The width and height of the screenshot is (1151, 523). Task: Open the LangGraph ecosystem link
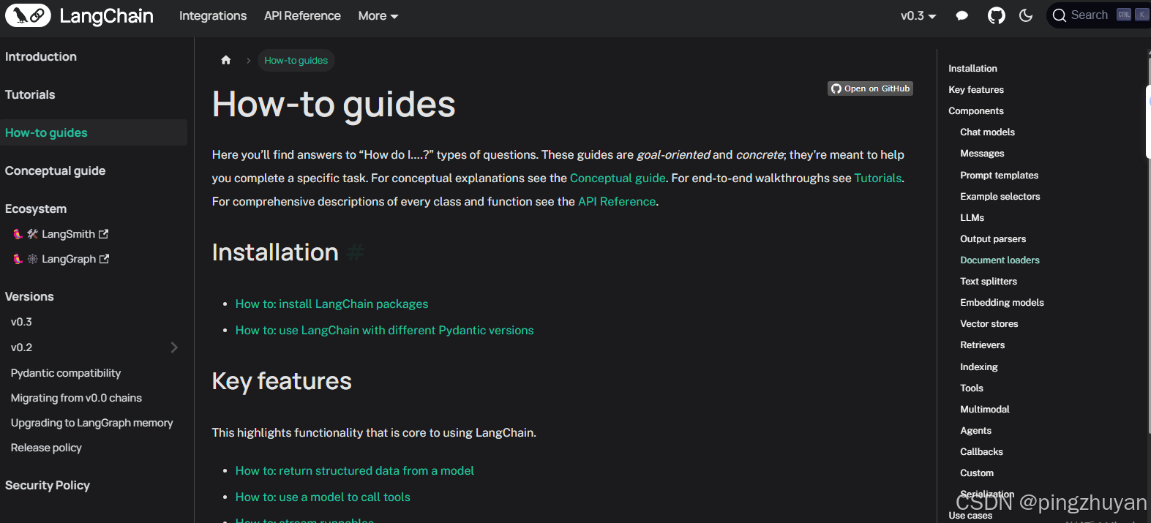pos(61,259)
